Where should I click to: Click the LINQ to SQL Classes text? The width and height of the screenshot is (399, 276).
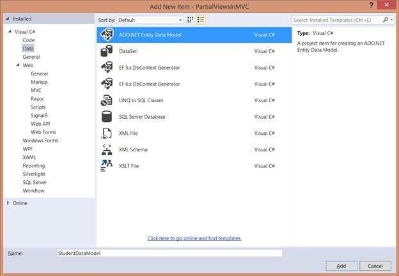pos(141,100)
